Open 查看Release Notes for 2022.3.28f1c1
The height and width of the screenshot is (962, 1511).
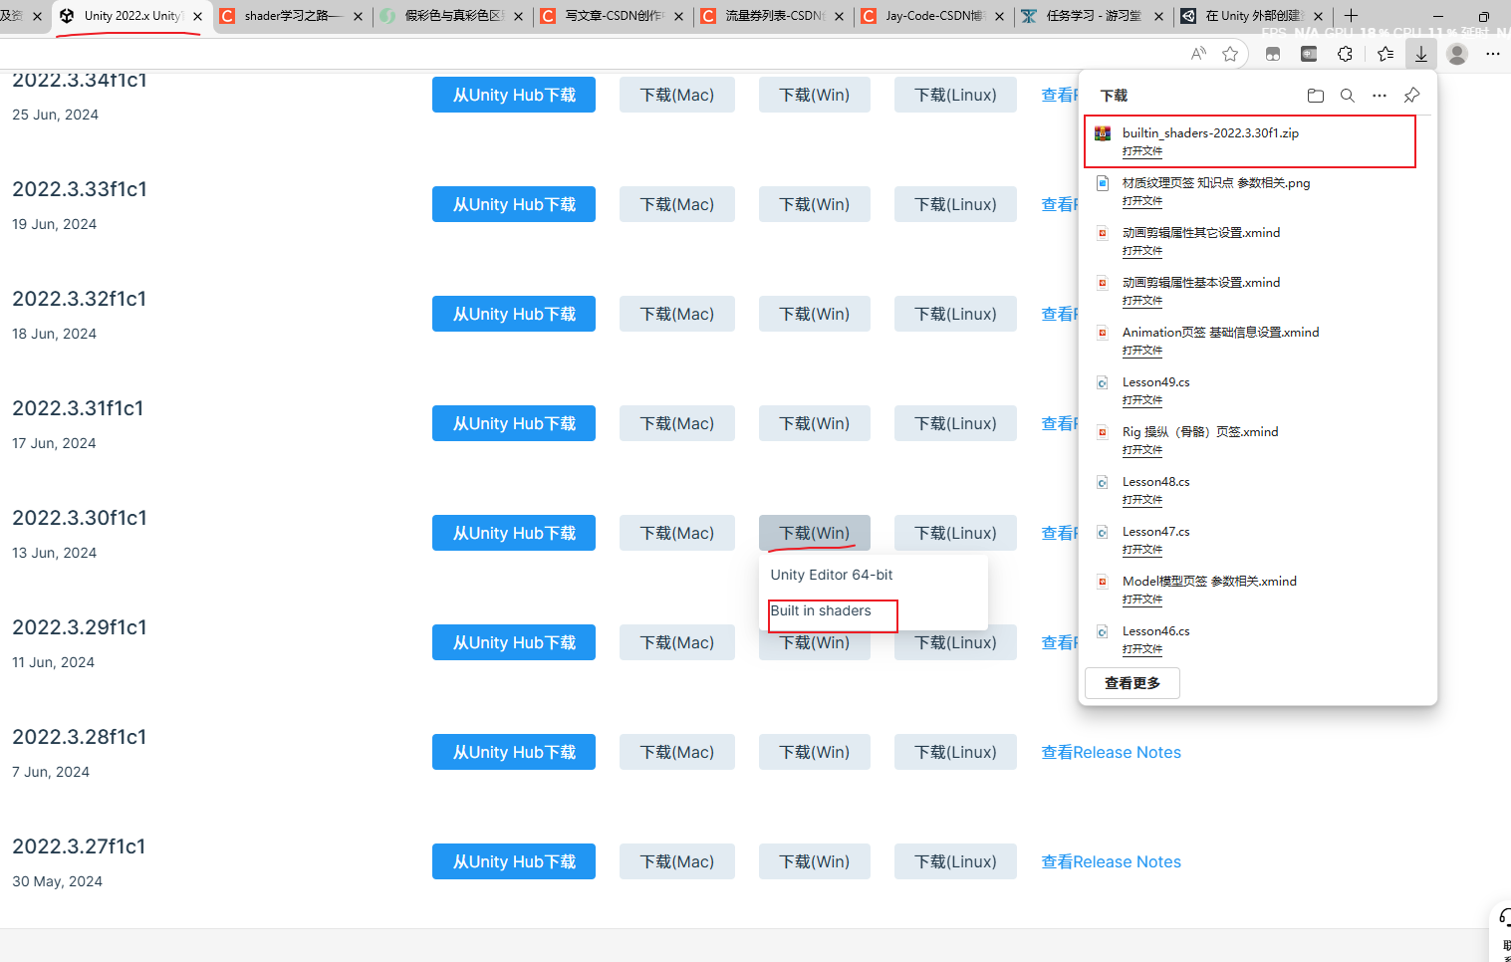1111,752
